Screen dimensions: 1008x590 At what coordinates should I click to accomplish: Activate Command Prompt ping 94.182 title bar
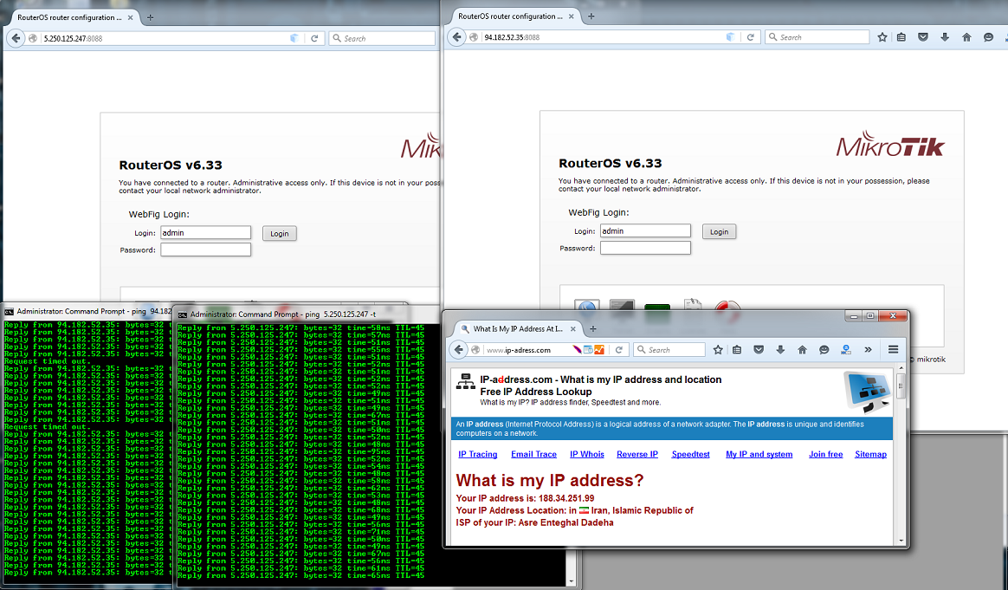(87, 311)
